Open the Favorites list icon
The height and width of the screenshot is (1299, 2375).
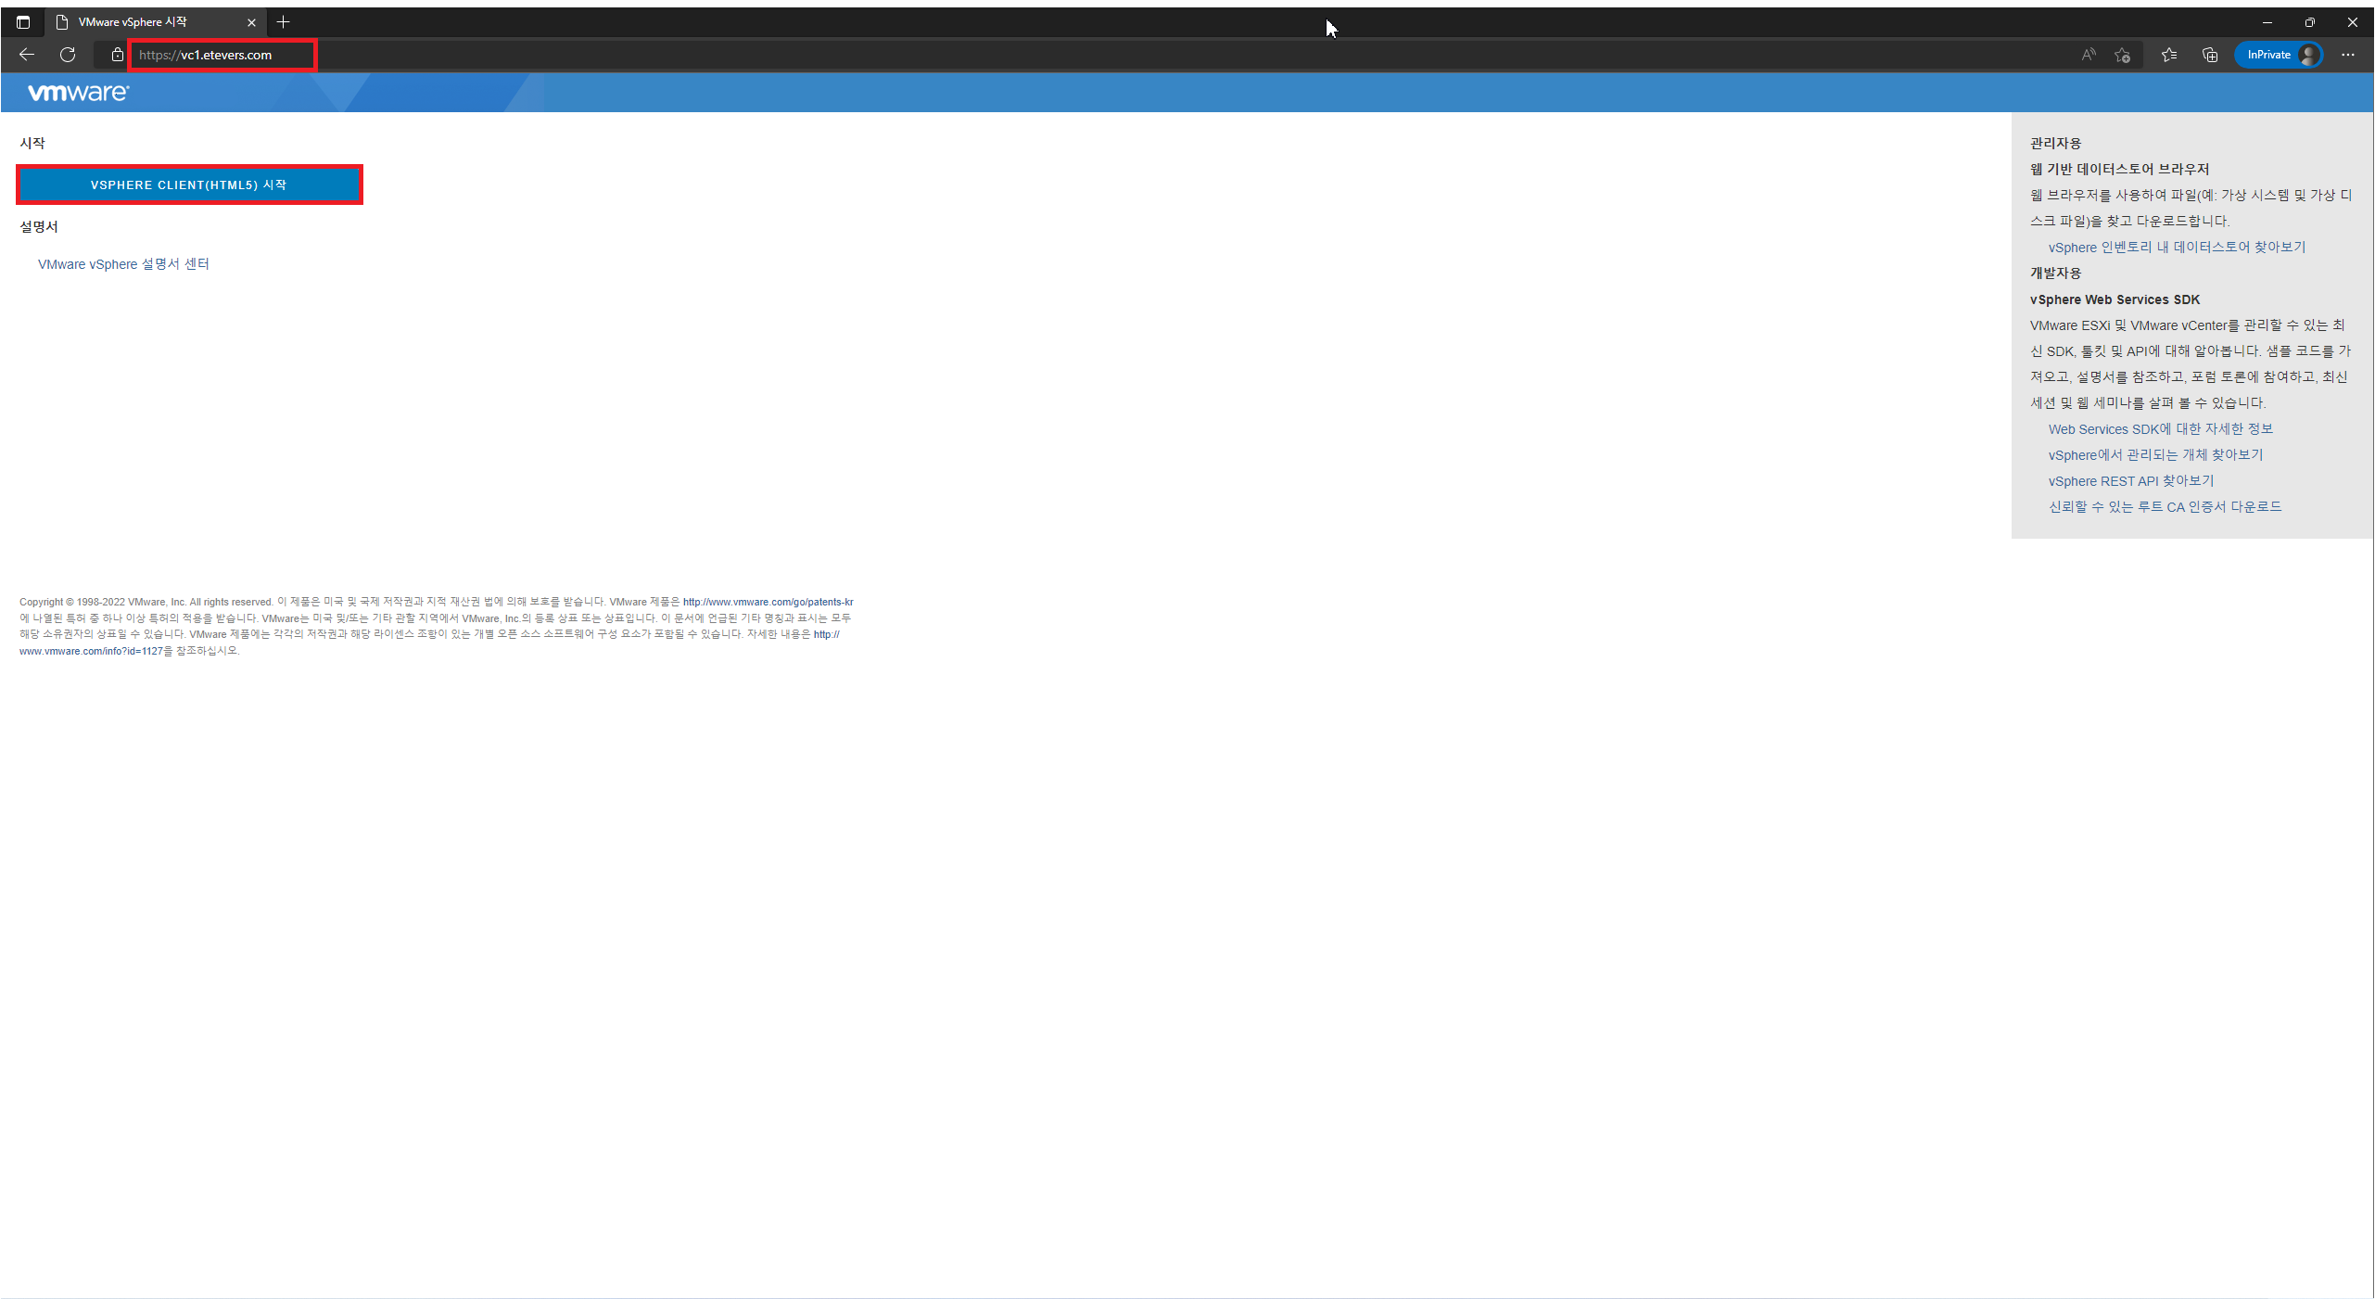(2169, 55)
